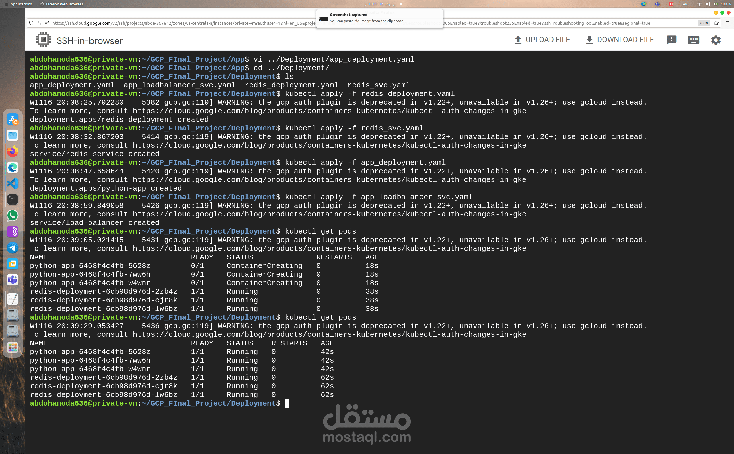Launch Firefox from the dock
This screenshot has width=734, height=454.
click(x=13, y=151)
